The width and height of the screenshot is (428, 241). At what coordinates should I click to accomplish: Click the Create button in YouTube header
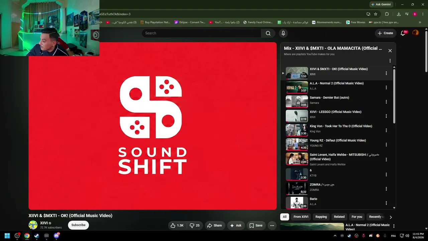[x=385, y=33]
